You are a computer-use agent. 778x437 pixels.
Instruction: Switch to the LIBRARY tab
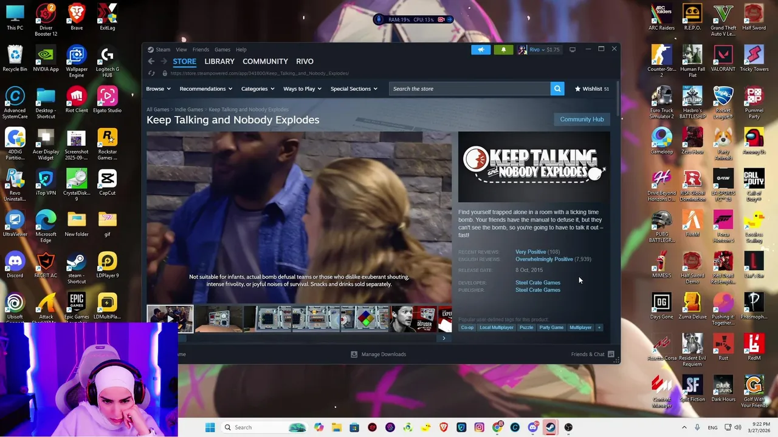point(219,61)
